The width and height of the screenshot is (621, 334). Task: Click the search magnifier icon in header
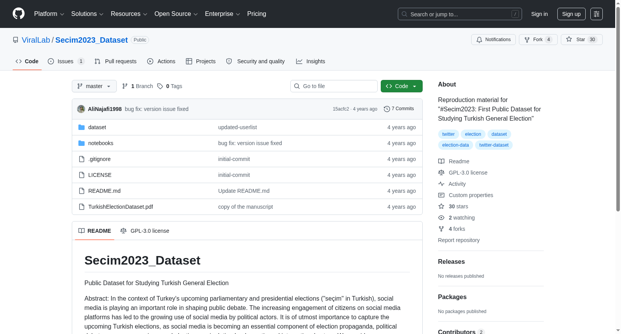click(x=404, y=14)
